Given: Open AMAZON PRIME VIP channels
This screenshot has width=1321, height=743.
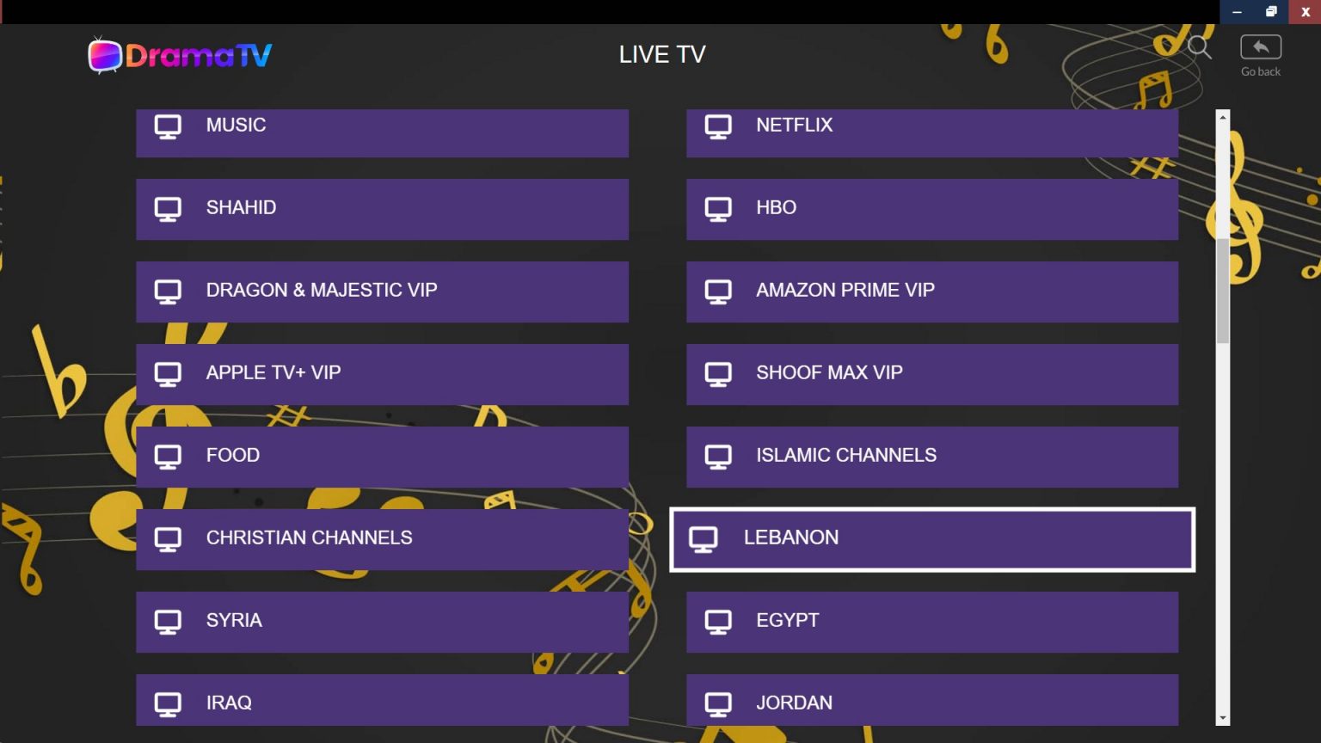Looking at the screenshot, I should tap(931, 292).
